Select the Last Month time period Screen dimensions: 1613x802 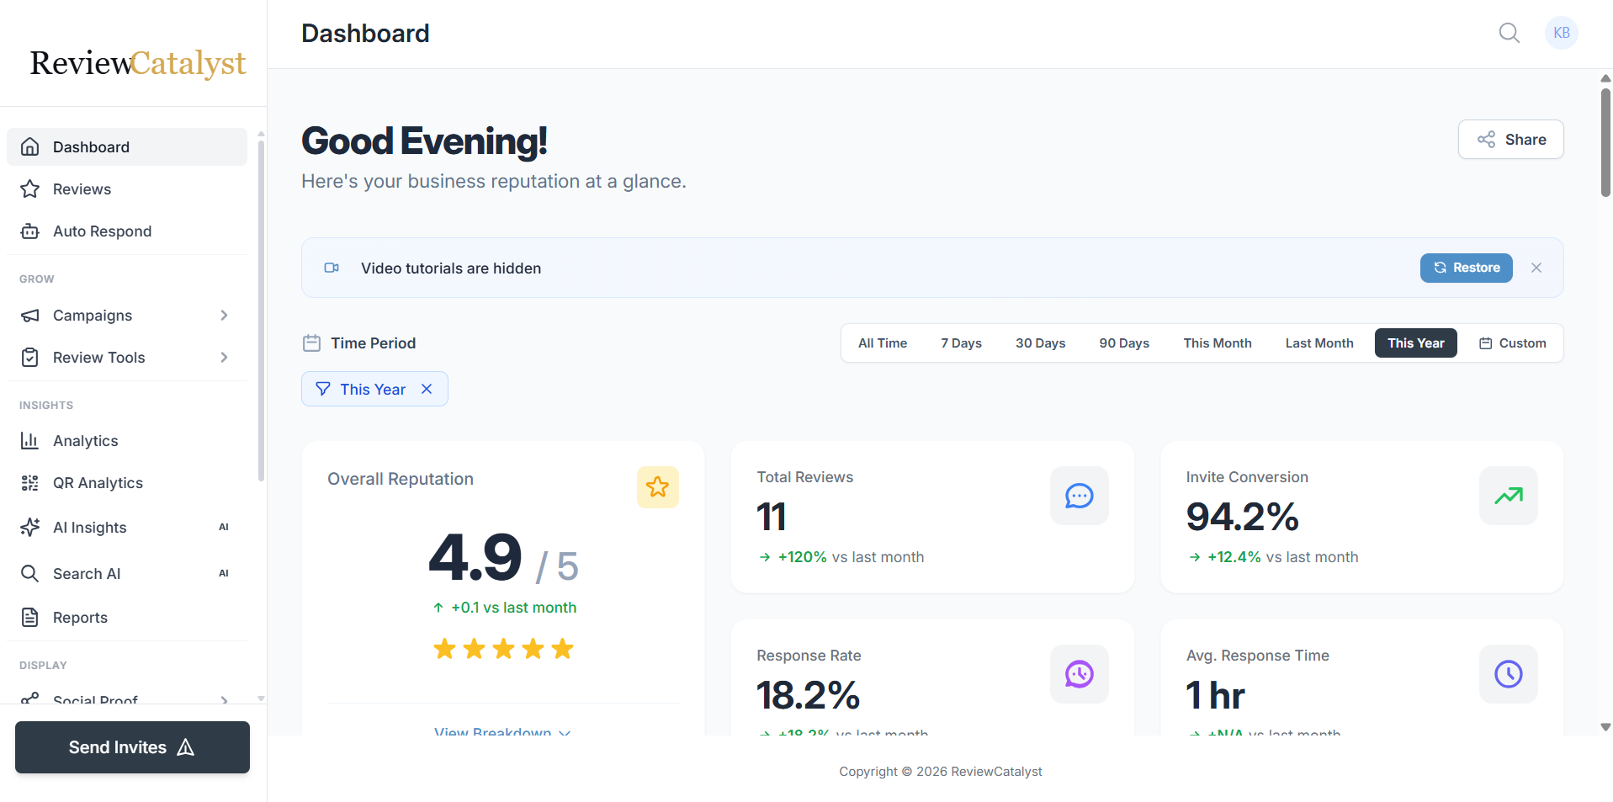coord(1319,343)
